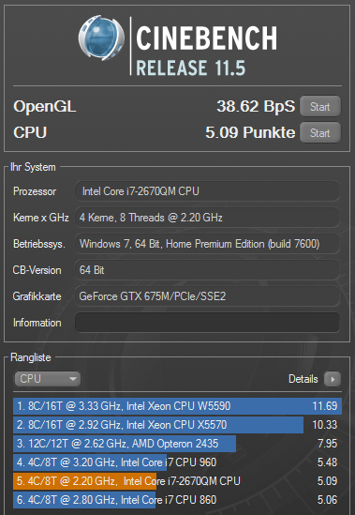Select the Core i7 CPU 860 entry
355x515 pixels.
178,500
